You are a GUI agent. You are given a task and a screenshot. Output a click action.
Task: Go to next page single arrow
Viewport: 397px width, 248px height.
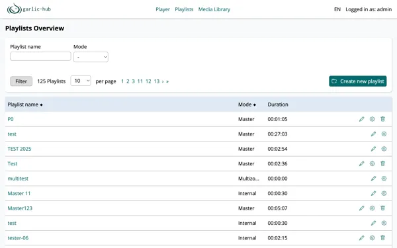163,81
